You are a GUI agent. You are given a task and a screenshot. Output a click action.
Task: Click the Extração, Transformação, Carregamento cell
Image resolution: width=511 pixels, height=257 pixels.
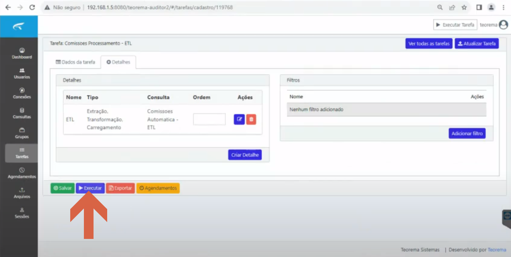click(x=105, y=119)
